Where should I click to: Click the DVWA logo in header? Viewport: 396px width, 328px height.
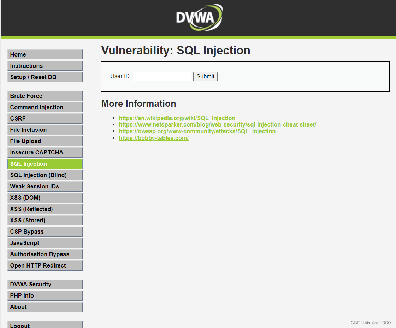pyautogui.click(x=200, y=17)
